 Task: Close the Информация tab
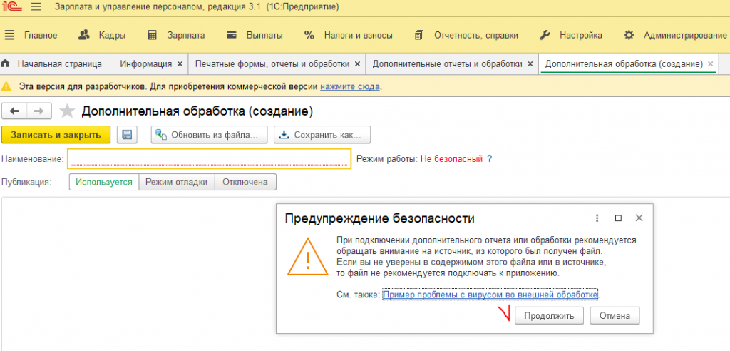[x=180, y=64]
